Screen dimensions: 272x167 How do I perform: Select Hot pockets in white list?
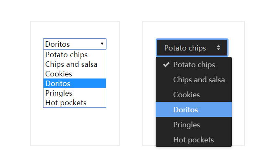click(x=66, y=103)
